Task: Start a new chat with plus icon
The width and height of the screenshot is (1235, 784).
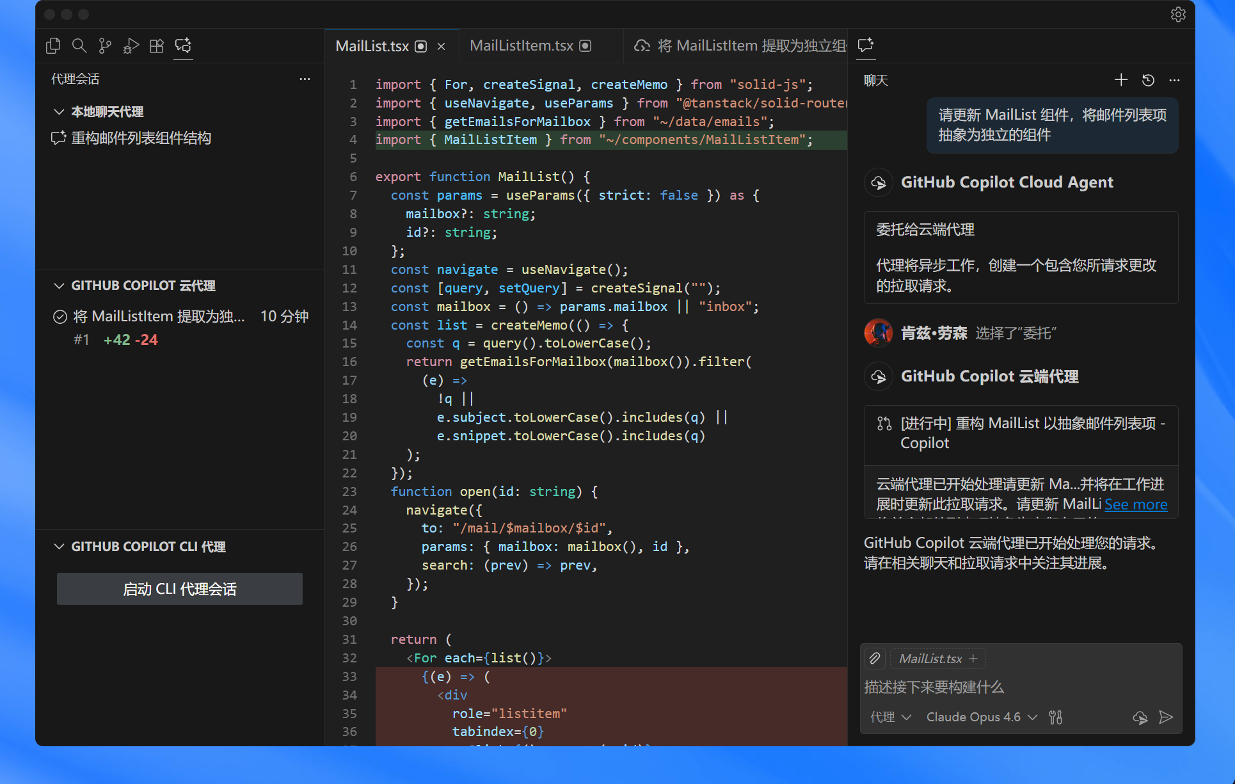Action: pyautogui.click(x=1121, y=80)
